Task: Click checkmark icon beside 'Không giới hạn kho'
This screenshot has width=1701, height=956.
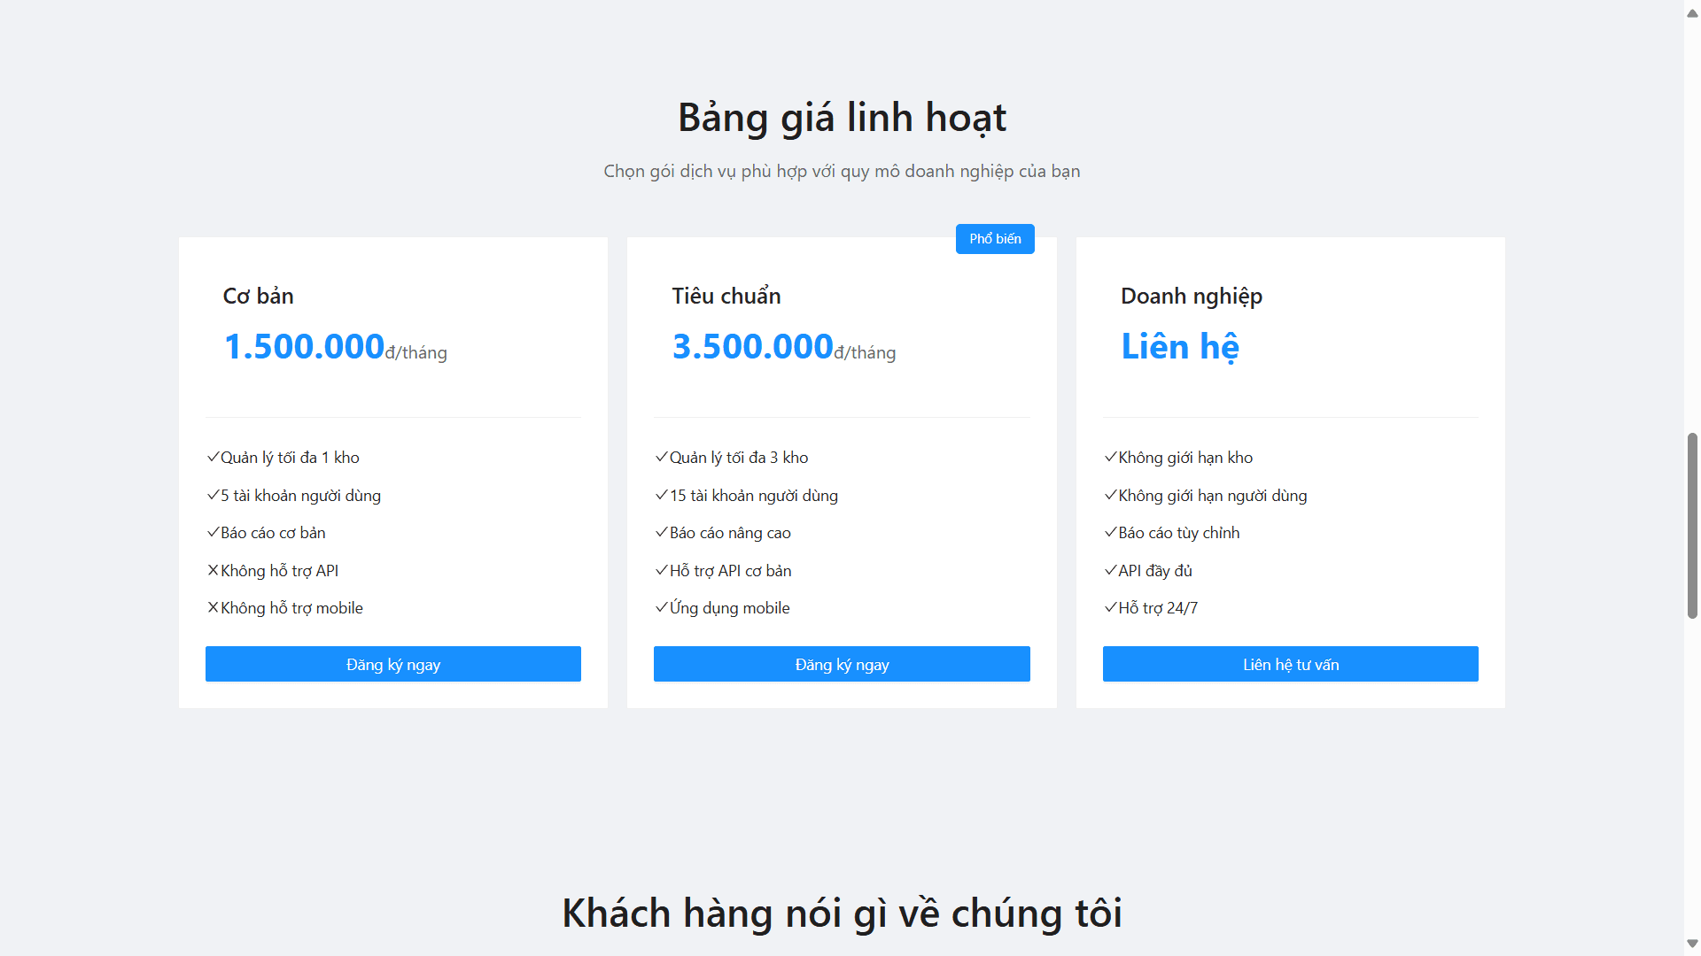Action: [x=1110, y=458]
